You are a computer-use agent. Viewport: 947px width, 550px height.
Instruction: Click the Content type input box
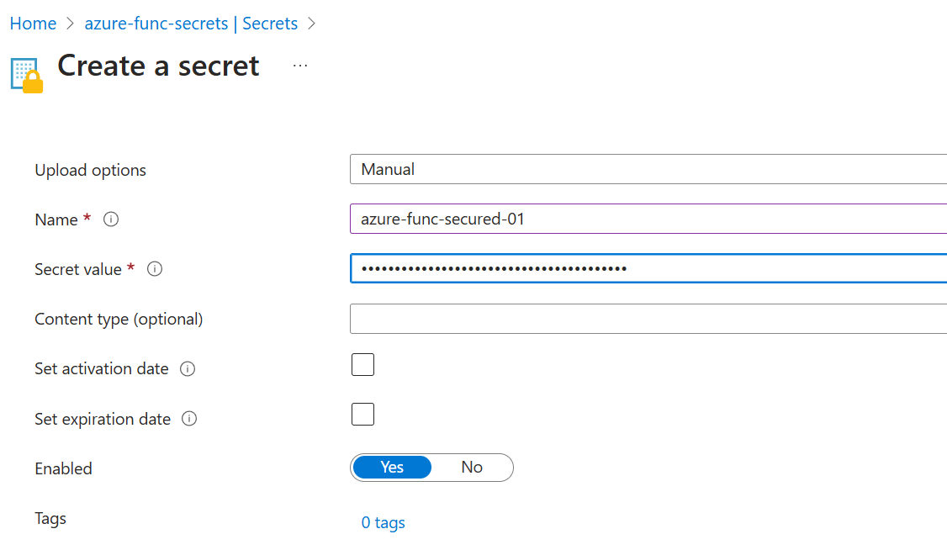[x=648, y=319]
